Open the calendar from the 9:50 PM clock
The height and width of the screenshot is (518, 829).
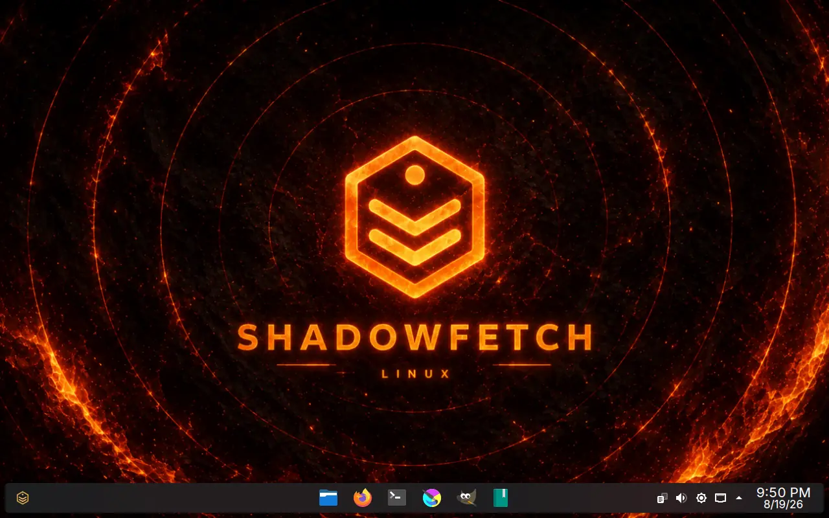[x=784, y=498]
